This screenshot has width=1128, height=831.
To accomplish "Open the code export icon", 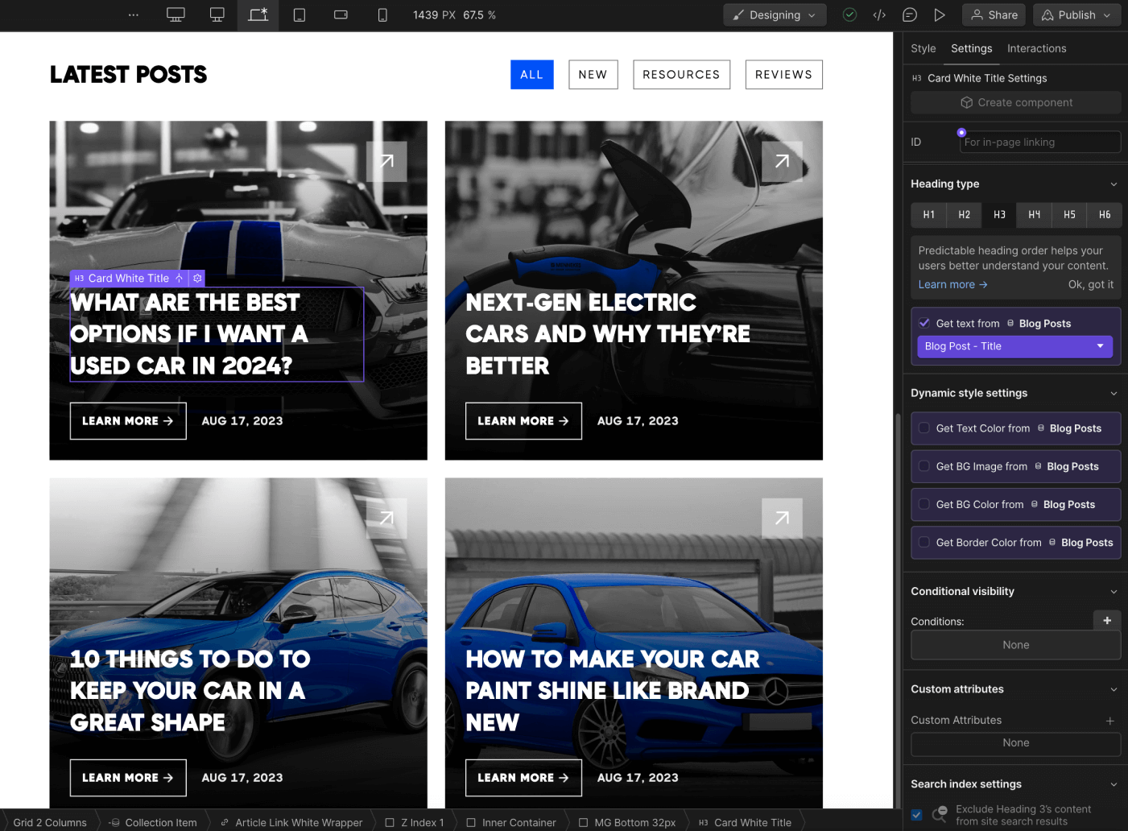I will pyautogui.click(x=878, y=14).
